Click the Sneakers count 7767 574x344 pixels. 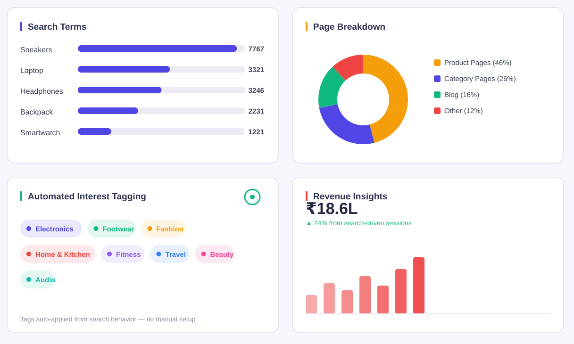pyautogui.click(x=256, y=49)
